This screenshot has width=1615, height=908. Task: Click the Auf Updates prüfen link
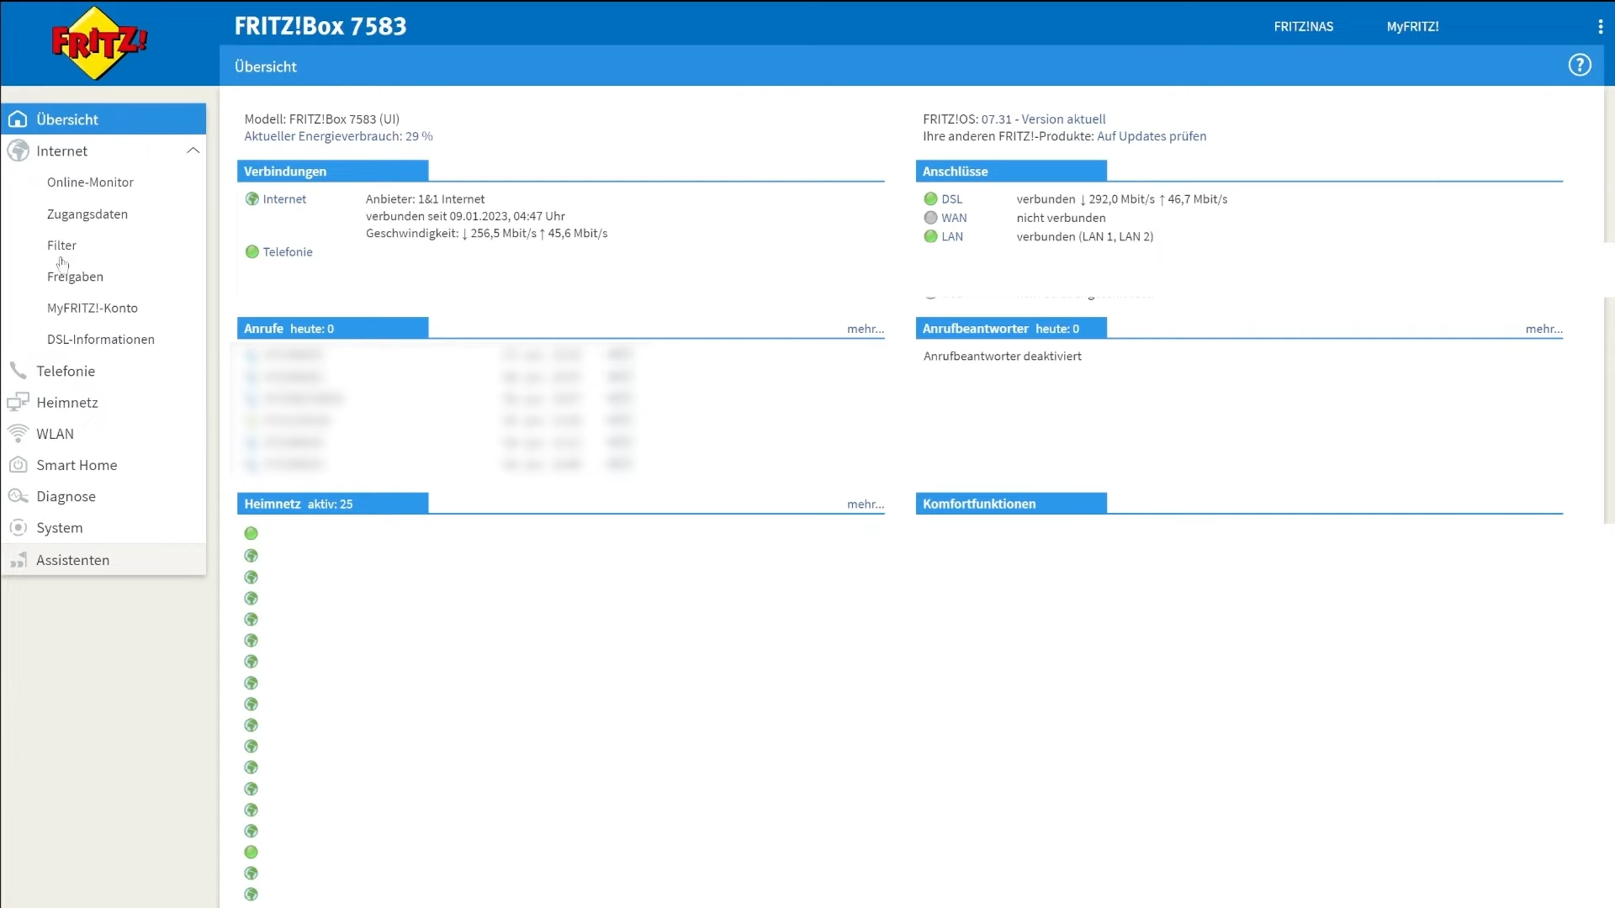[1151, 136]
